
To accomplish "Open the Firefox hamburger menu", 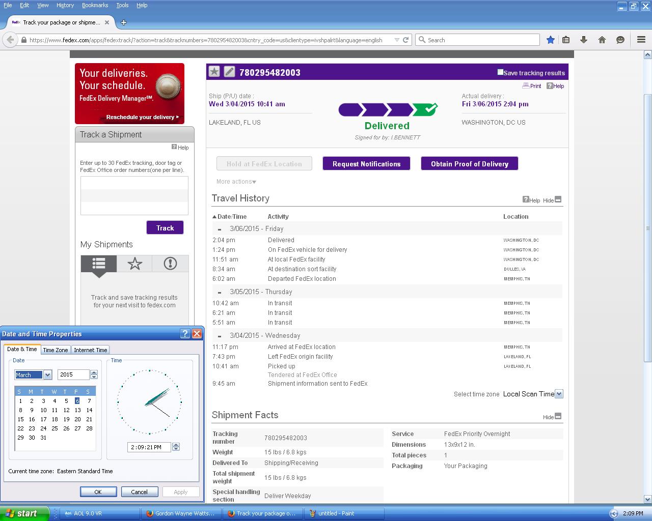I will tap(641, 40).
